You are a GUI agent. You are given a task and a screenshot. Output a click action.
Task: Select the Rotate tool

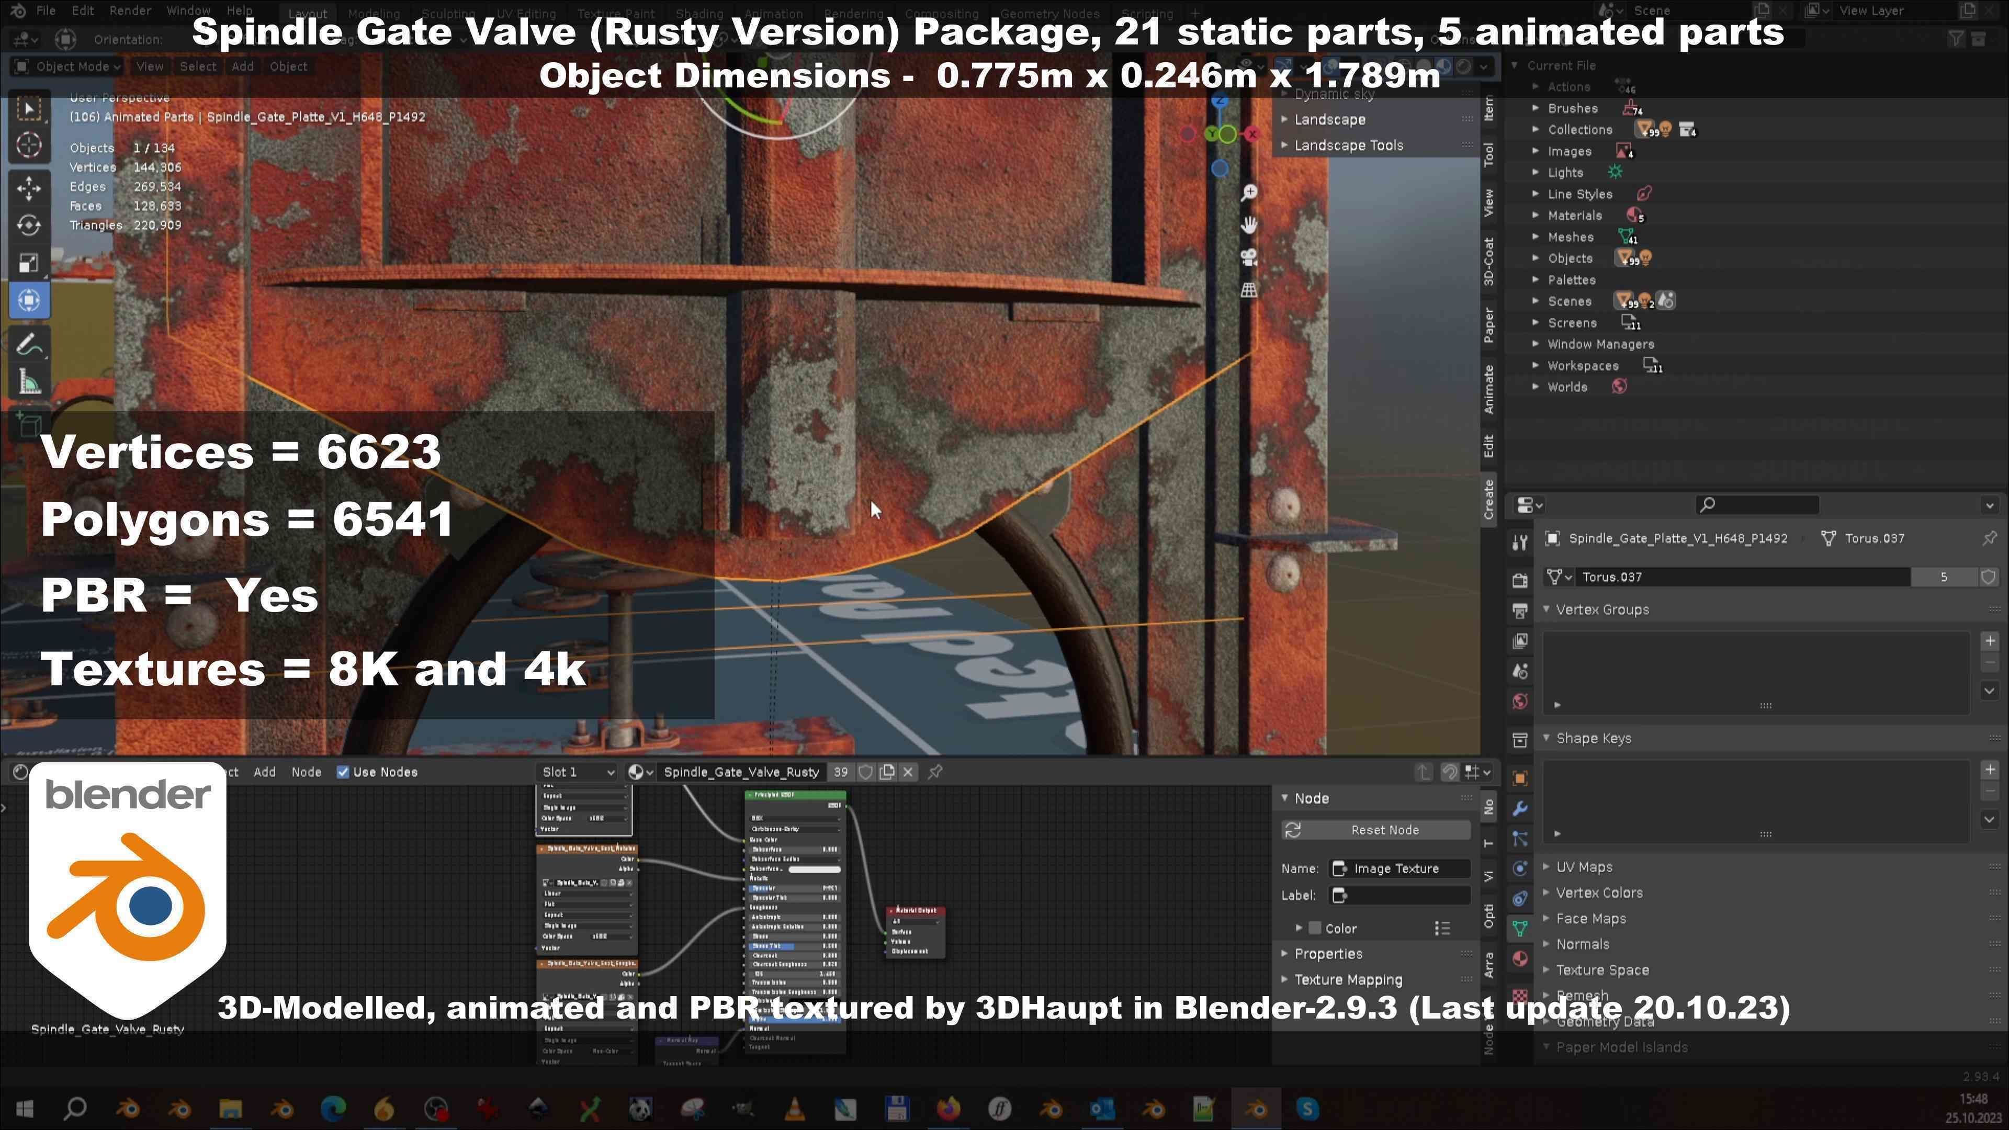click(x=29, y=225)
